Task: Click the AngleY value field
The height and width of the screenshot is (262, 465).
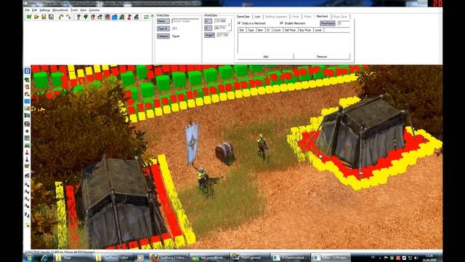Action: [223, 35]
